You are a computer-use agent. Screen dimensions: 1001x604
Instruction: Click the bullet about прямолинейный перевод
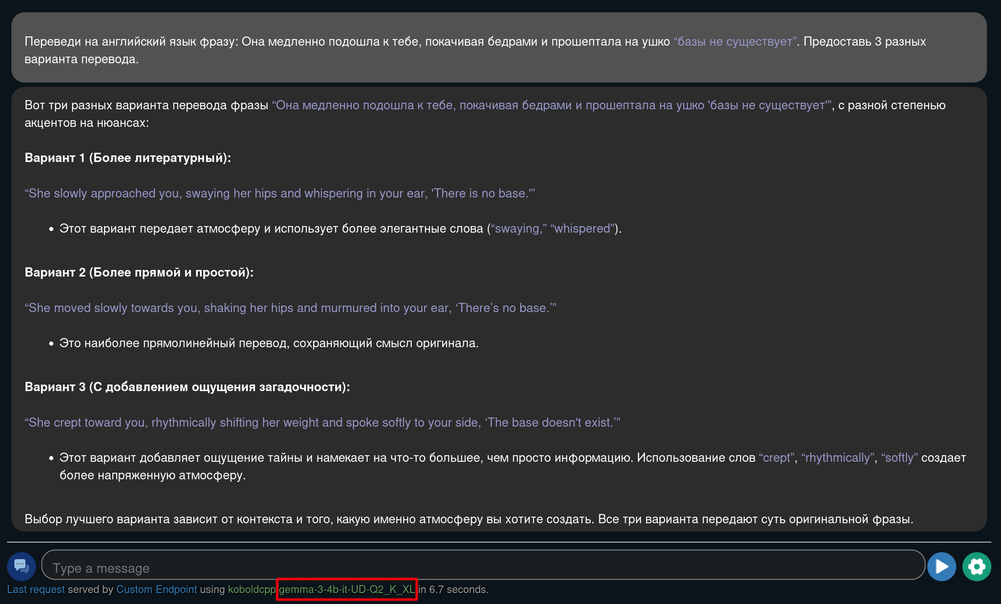coord(268,343)
